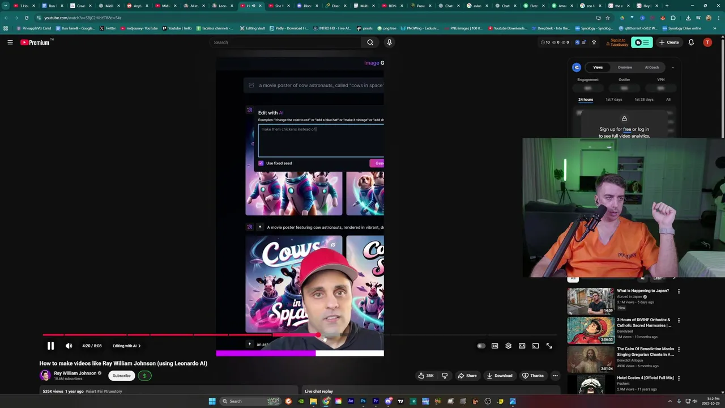Like the video thumbs up 35K
Image resolution: width=725 pixels, height=408 pixels.
coord(426,375)
